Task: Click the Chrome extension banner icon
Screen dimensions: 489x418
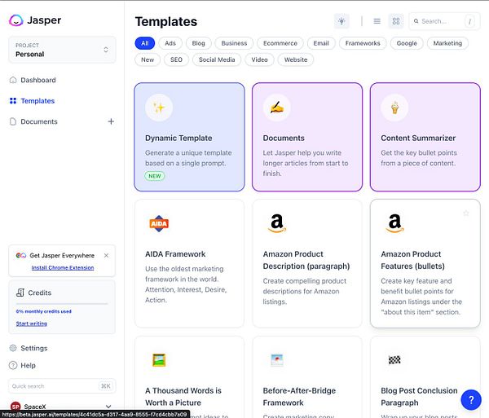Action: tap(21, 255)
